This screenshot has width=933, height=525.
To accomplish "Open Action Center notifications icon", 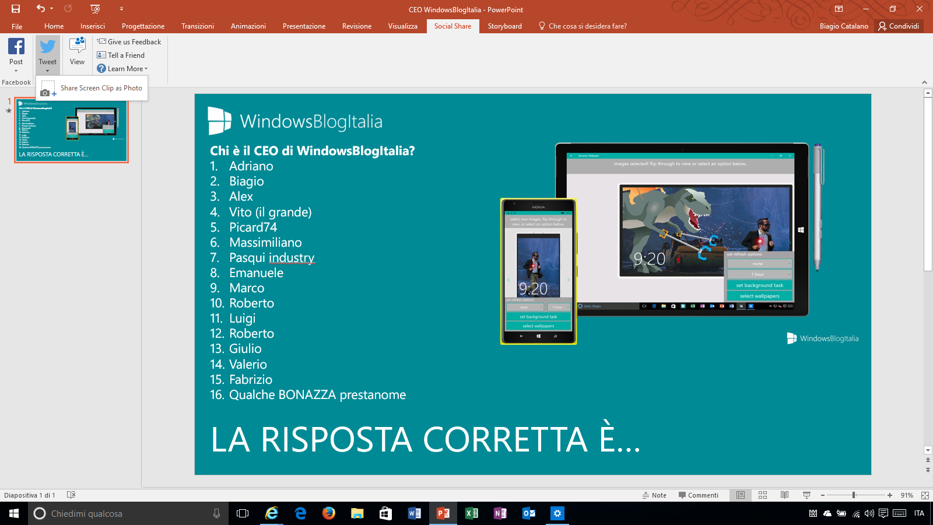I will (883, 513).
